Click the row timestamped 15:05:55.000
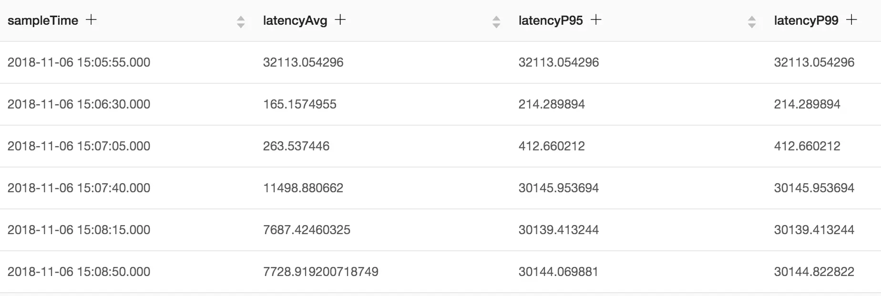881x296 pixels. coord(440,62)
